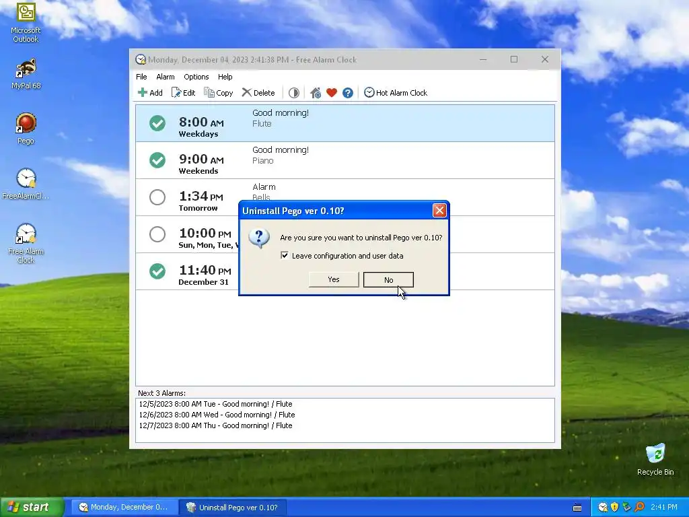Select the 9:00 AM Good morning Piano row
689x517 pixels.
(x=345, y=160)
